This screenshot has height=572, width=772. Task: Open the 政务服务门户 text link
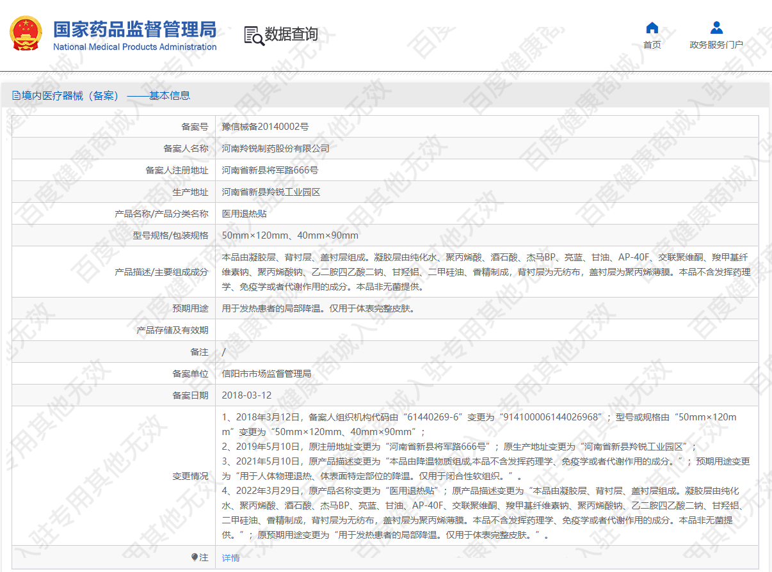(716, 45)
